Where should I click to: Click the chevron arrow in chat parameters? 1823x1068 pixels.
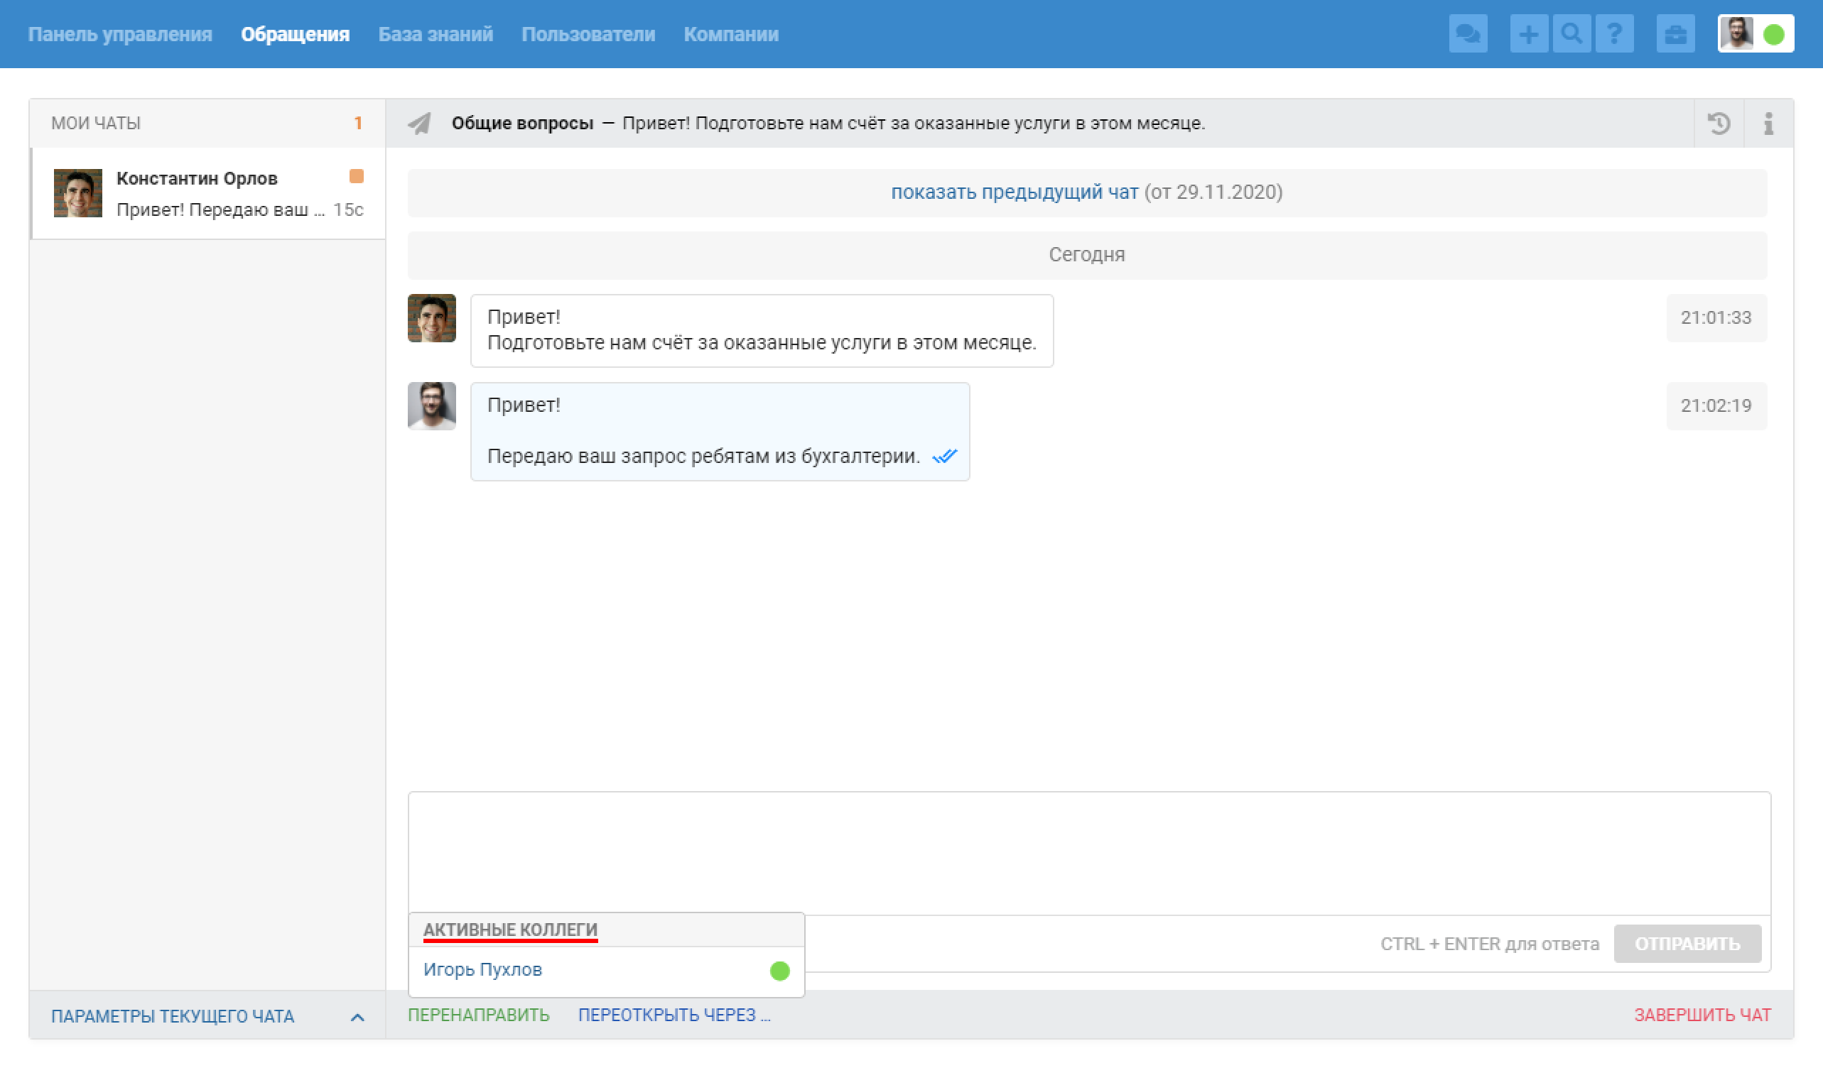[x=357, y=1018]
